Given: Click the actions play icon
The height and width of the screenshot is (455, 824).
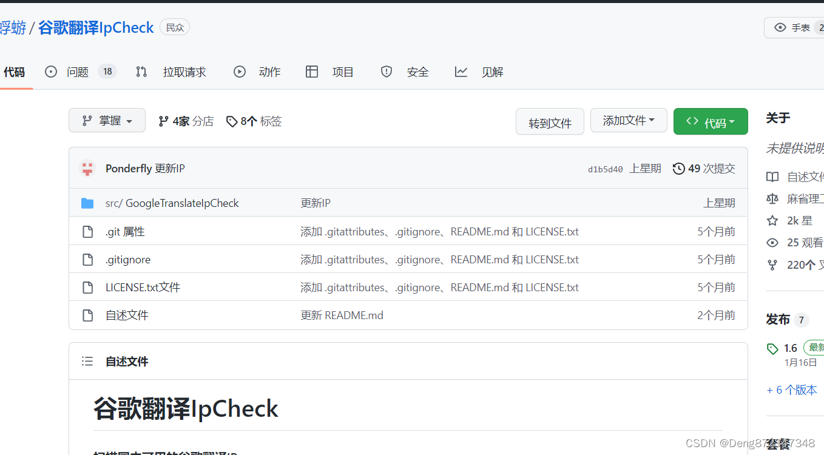Looking at the screenshot, I should 240,72.
